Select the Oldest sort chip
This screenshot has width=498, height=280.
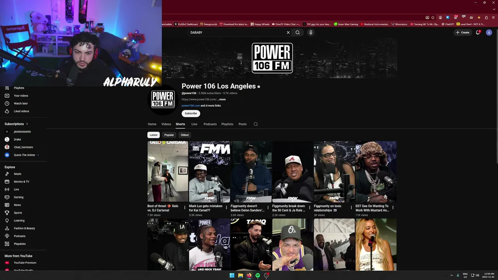point(185,135)
